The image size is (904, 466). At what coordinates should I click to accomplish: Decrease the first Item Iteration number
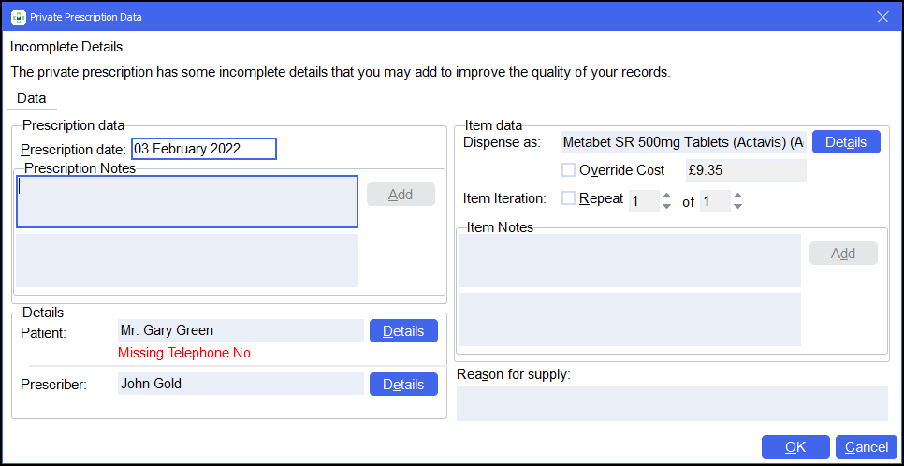[666, 206]
